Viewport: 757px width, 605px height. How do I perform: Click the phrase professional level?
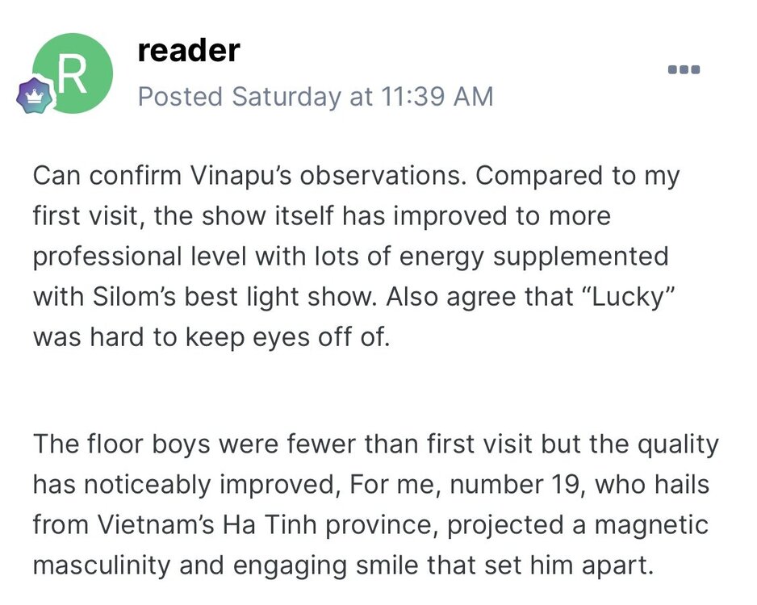tap(140, 257)
